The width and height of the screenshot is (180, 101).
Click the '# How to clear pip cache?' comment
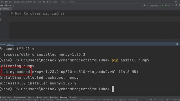[38, 13]
